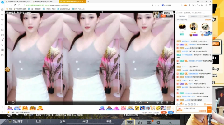This screenshot has height=125, width=224.
Task: Toggle web-page fullscreen in the player
Action: point(167,102)
